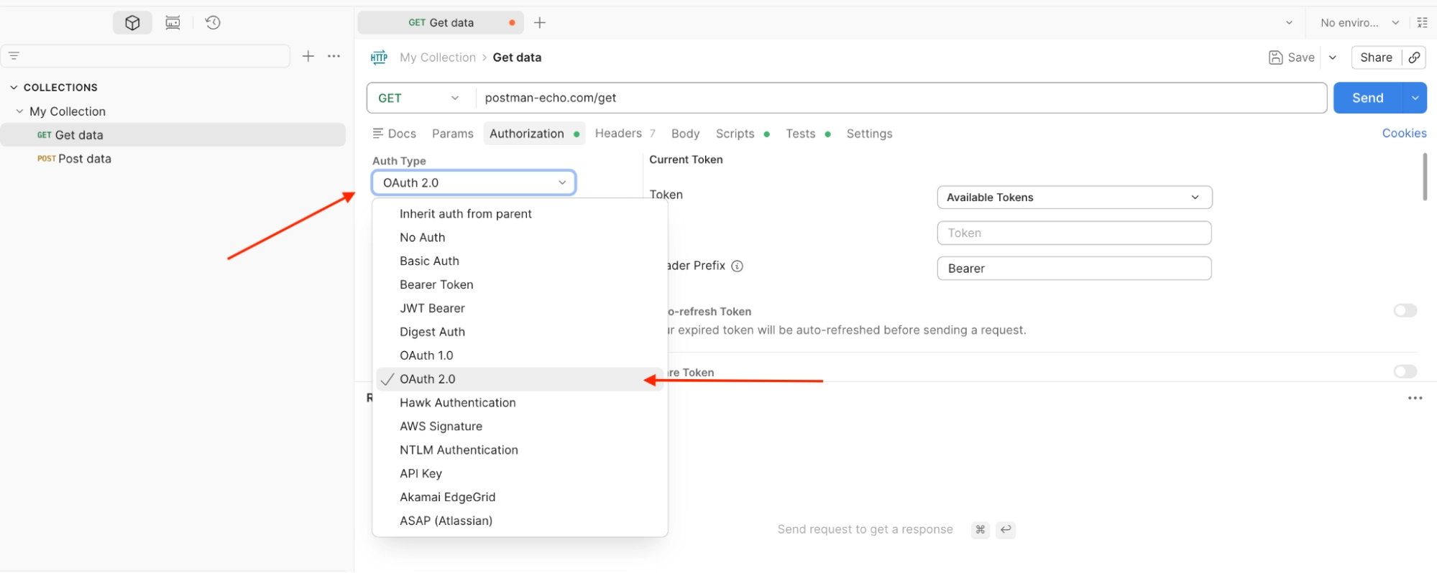Open the Auth Type dropdown

474,183
